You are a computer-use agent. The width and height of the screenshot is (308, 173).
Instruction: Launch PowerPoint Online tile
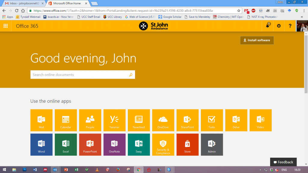90,144
